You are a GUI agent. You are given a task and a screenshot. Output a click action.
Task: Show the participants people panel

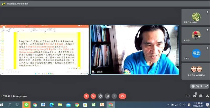point(195,96)
